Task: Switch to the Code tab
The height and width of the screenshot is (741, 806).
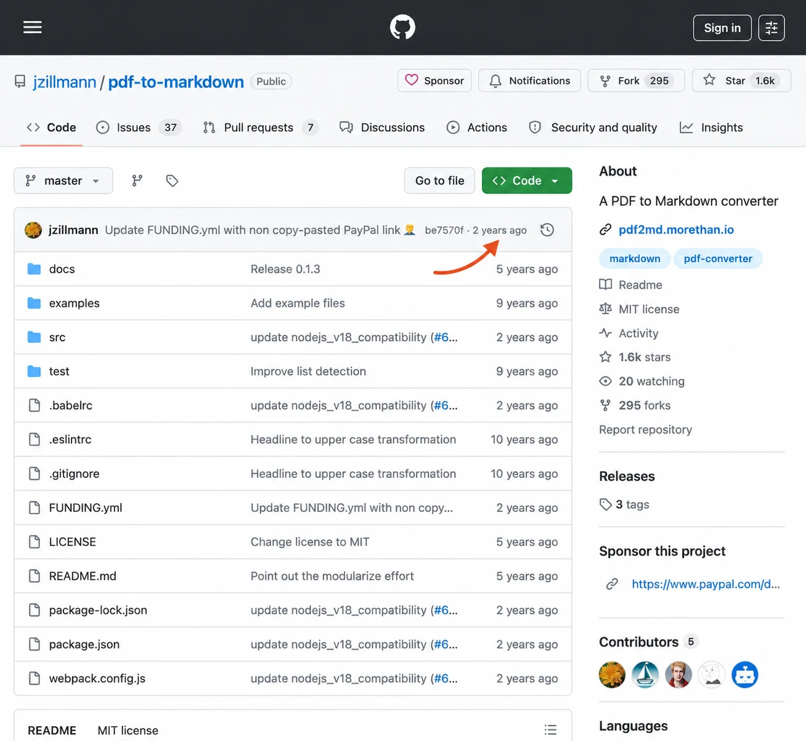Action: click(51, 128)
